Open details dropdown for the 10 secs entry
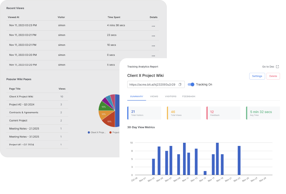The height and width of the screenshot is (194, 286). point(153,45)
